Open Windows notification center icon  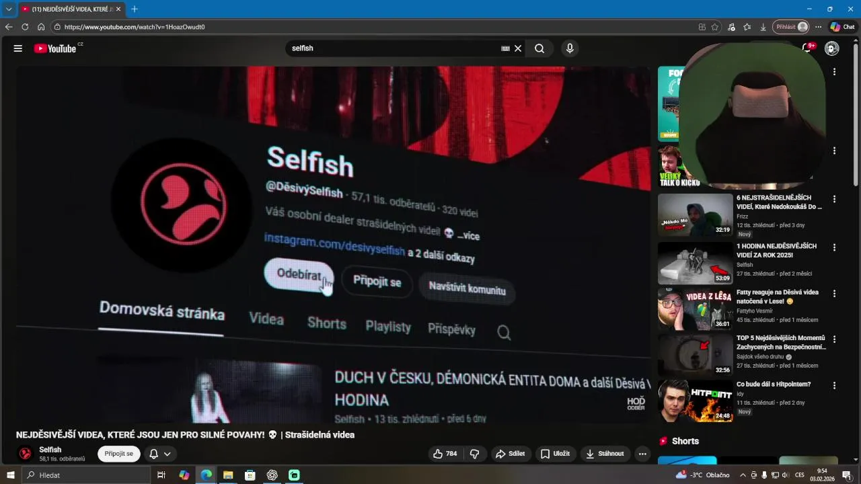847,475
